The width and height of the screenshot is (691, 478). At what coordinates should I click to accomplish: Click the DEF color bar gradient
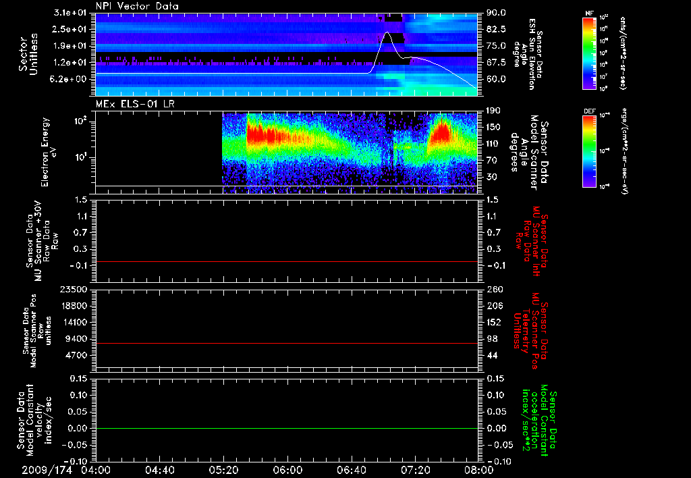point(590,151)
